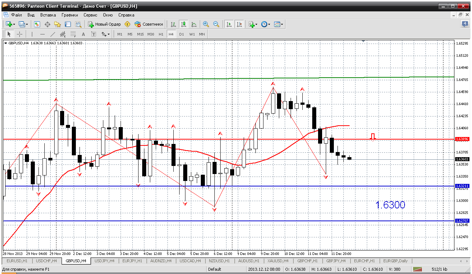Toggle chart shift from the right border

(239, 24)
